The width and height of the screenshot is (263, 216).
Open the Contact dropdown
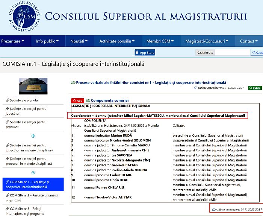[249, 41]
